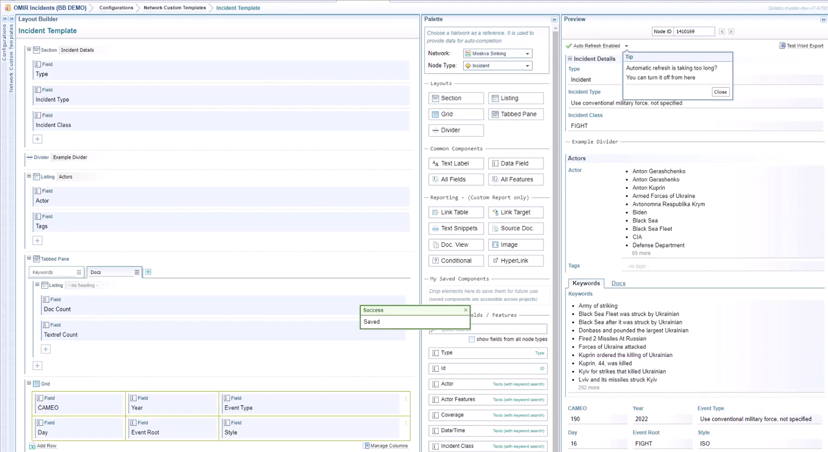Screen dimensions: 828x452
Task: Open the Docs tab hamburger menu
Action: click(x=137, y=272)
